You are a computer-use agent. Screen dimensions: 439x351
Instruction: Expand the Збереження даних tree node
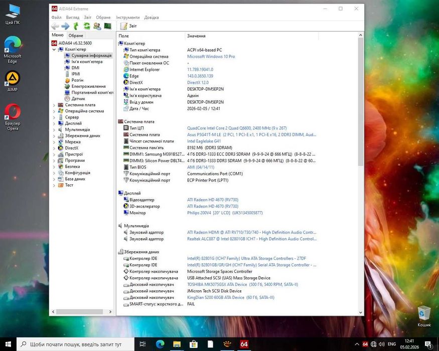(54, 136)
